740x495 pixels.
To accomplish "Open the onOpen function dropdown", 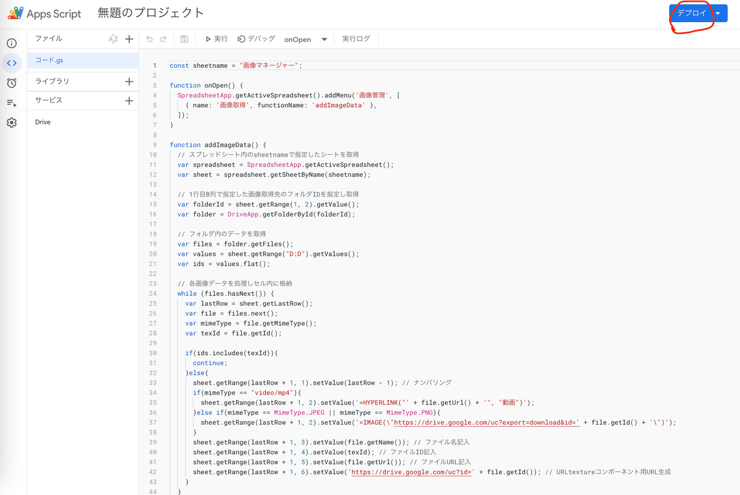I will (306, 39).
